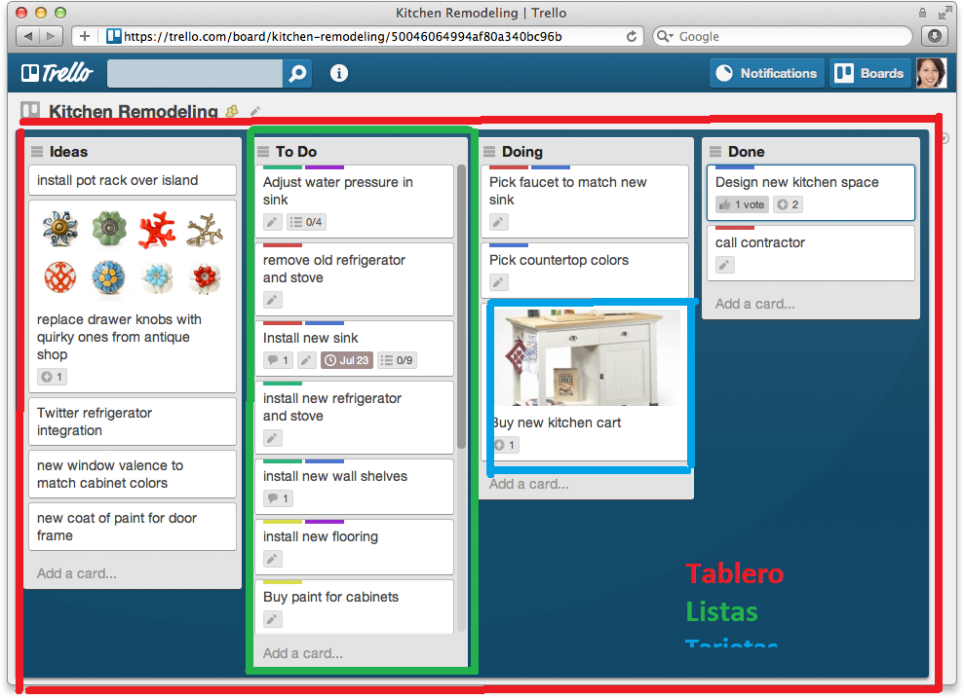Click the attachment badge showing 2 on Design card
Screen dimensions: 964x698
click(789, 204)
